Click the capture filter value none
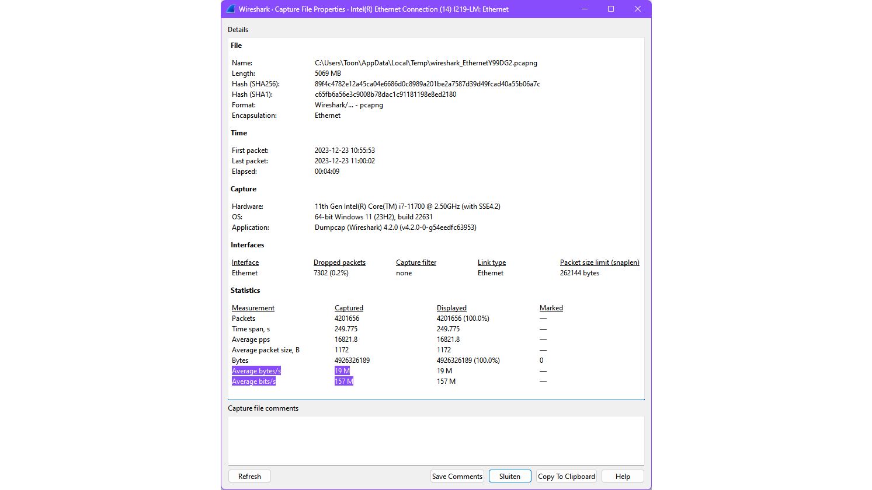Screen dimensions: 872x490 click(404, 273)
